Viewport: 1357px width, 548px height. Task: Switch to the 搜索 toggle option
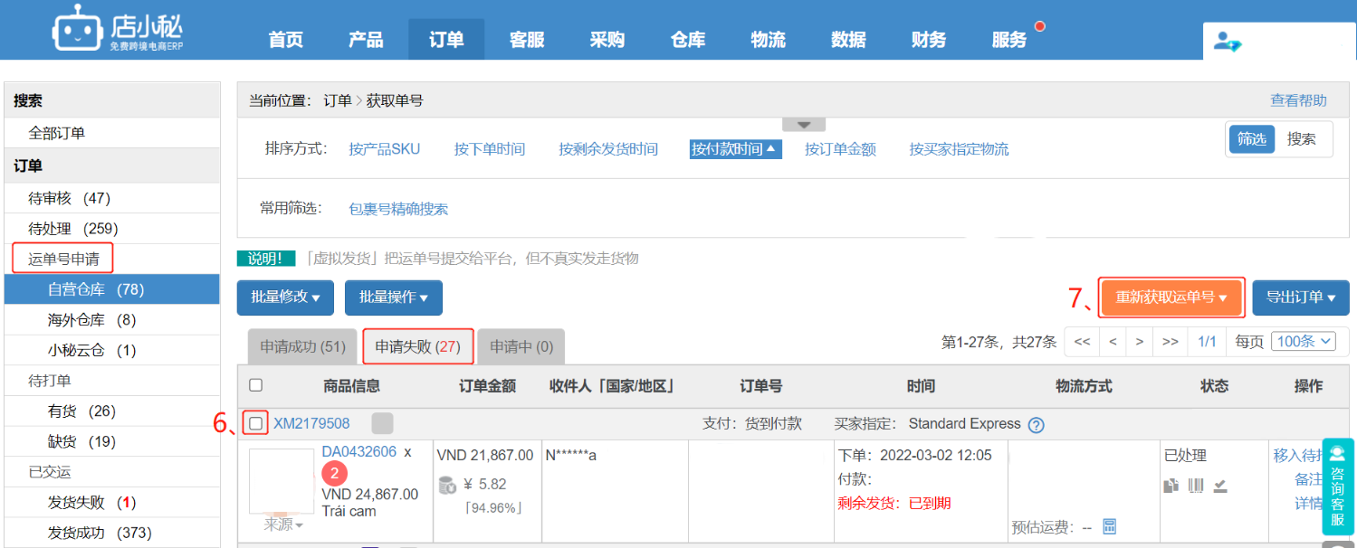[1302, 139]
